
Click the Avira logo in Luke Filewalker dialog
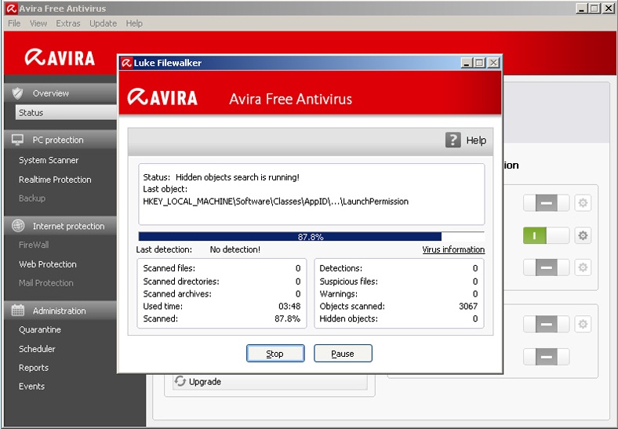point(162,97)
